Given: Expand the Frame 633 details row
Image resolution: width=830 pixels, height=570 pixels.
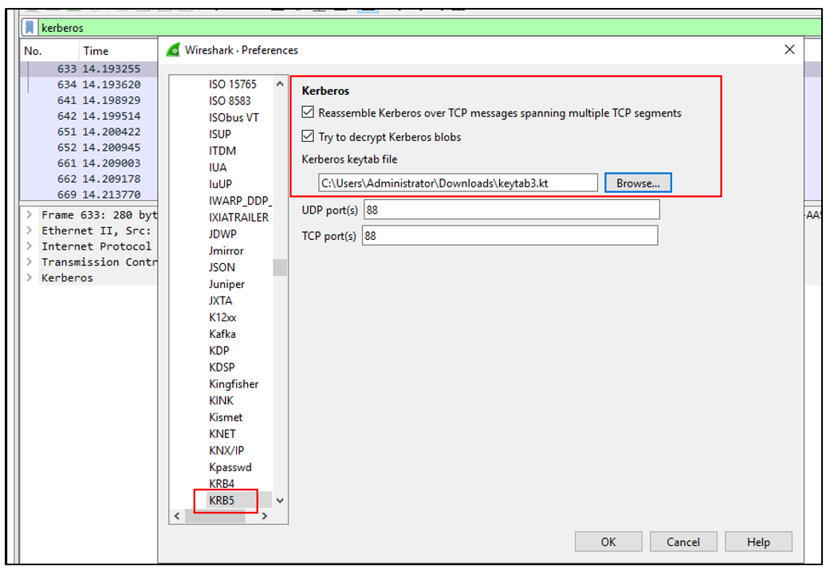Looking at the screenshot, I should (30, 215).
